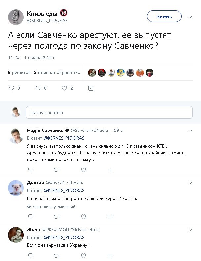Viewport: 201px width, 261px height.
Task: Retweet Надія Савченко's reply
Action: pos(57,170)
